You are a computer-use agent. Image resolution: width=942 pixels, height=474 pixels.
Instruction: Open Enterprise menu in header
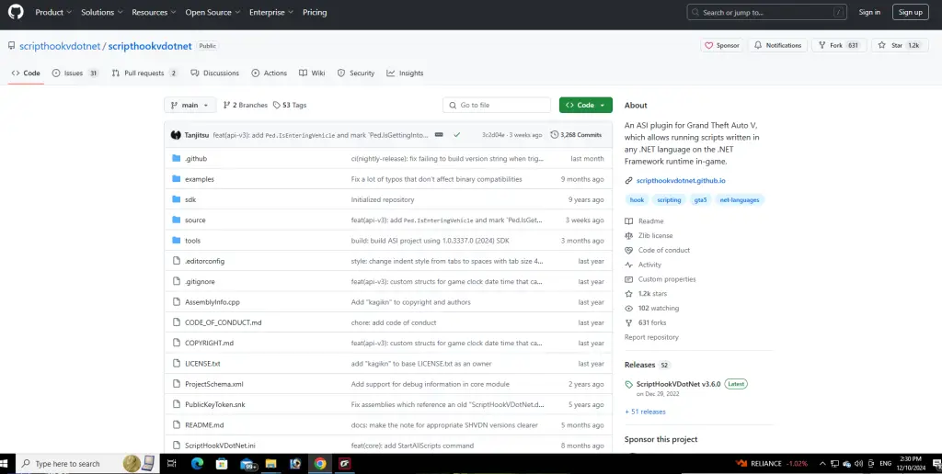tap(271, 12)
